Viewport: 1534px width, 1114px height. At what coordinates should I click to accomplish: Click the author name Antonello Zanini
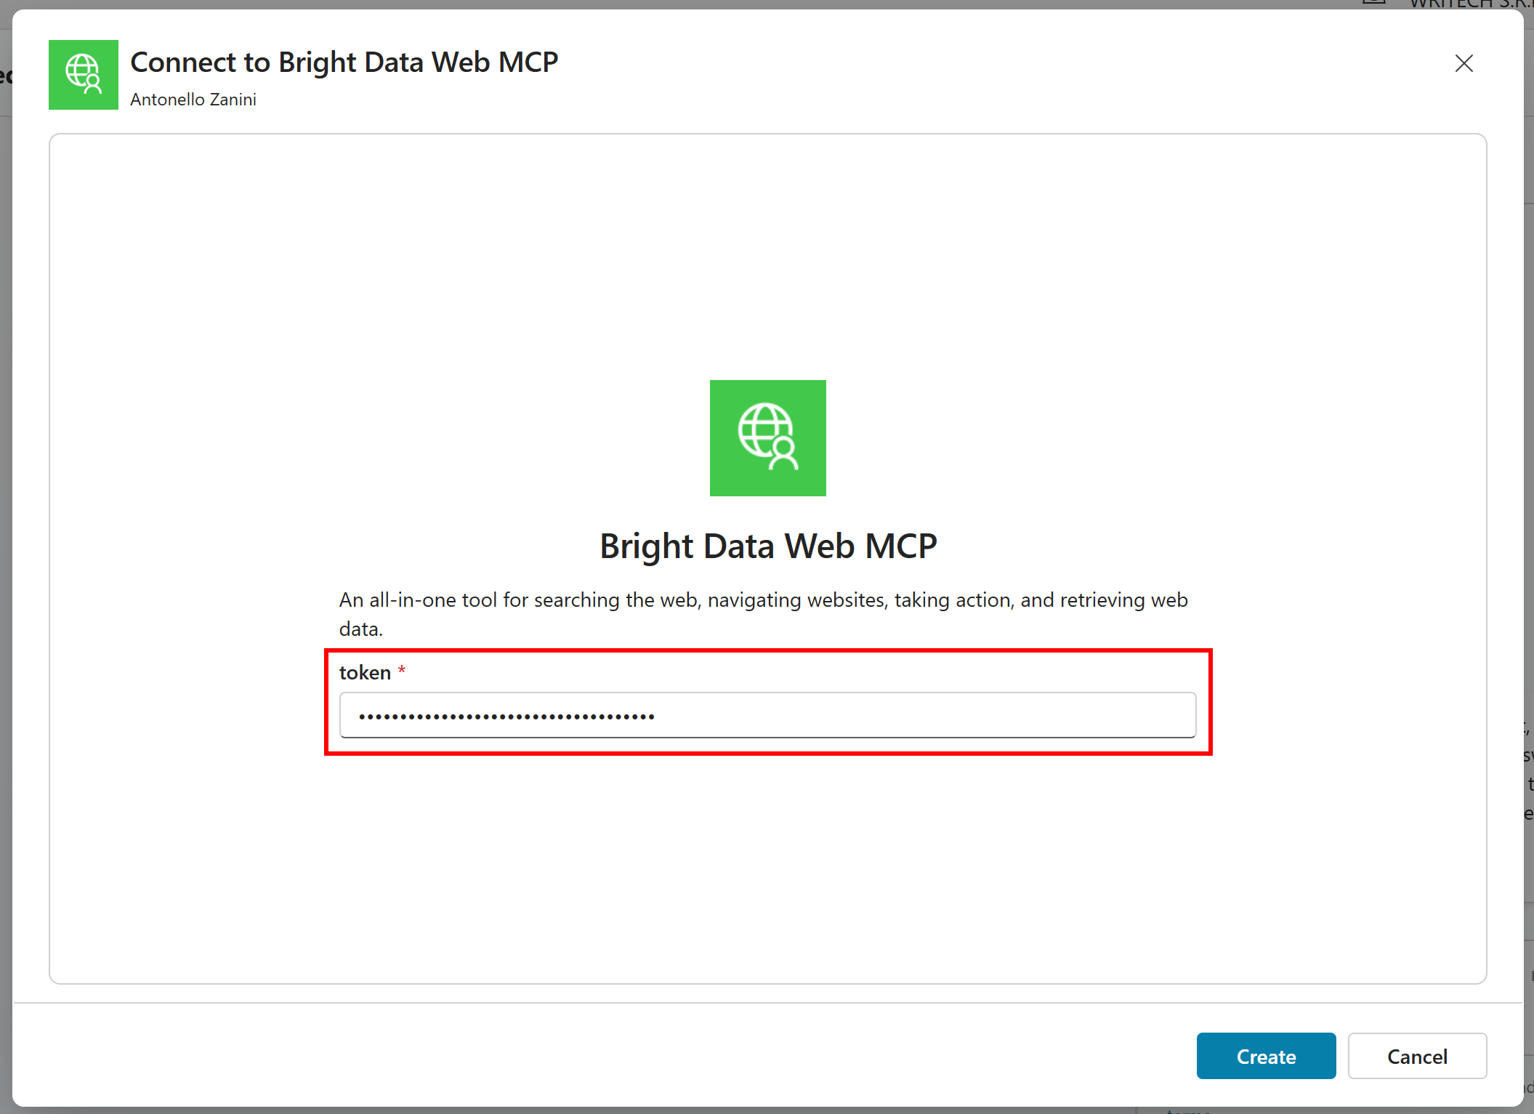(193, 100)
